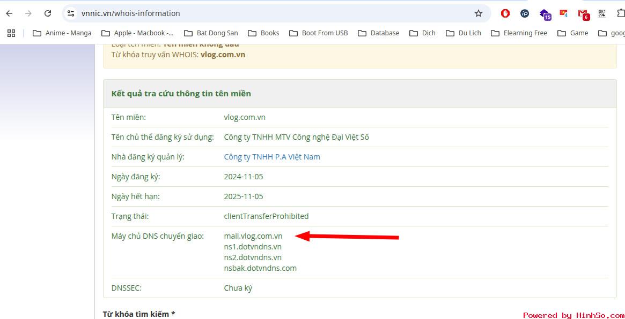Click the Ngày đăng ký: label

[136, 177]
